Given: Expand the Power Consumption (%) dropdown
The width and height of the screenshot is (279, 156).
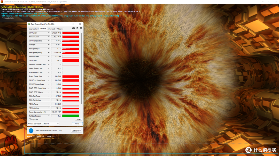Looking at the screenshot, I should (x=49, y=112).
